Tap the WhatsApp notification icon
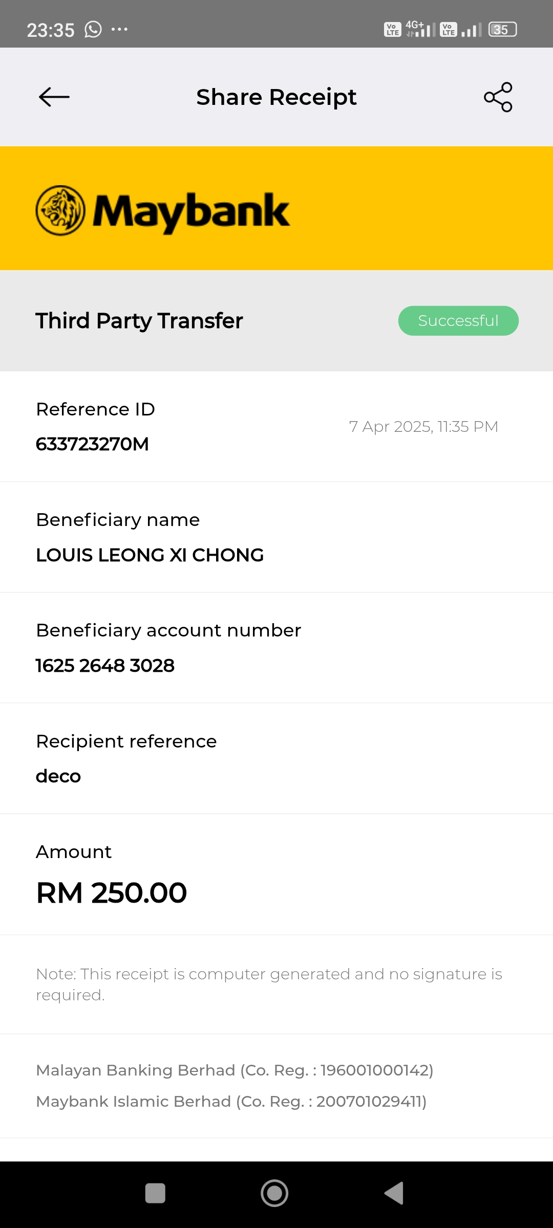The image size is (553, 1228). [93, 30]
